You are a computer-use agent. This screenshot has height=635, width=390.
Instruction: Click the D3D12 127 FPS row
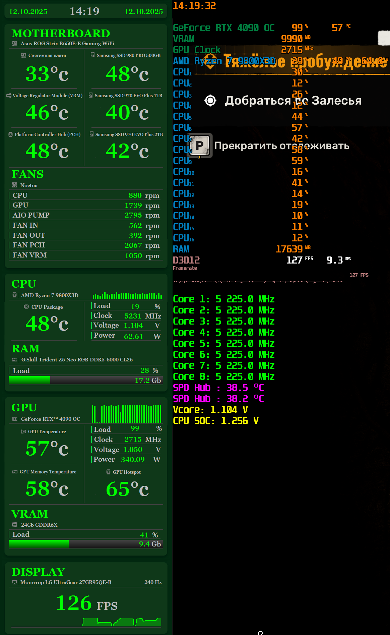262,260
